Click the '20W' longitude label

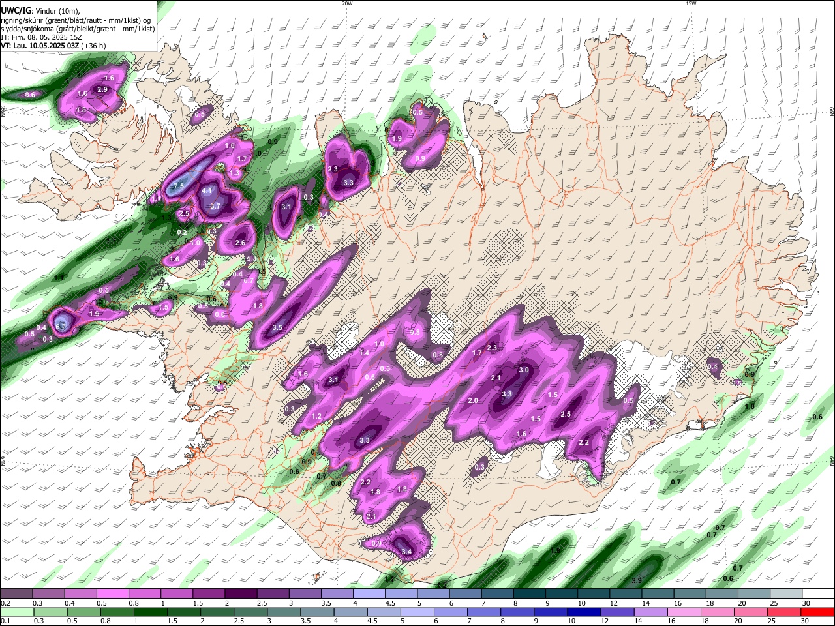pos(348,3)
